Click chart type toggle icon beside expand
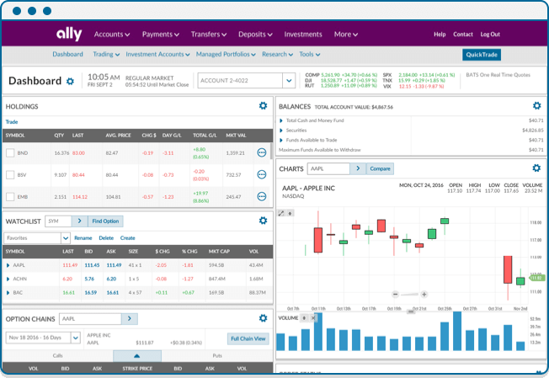This screenshot has width=549, height=378. [x=290, y=213]
